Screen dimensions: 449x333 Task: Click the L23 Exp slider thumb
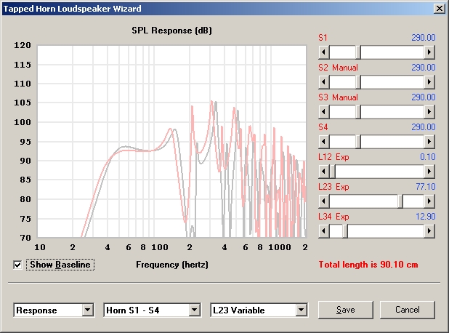point(400,201)
